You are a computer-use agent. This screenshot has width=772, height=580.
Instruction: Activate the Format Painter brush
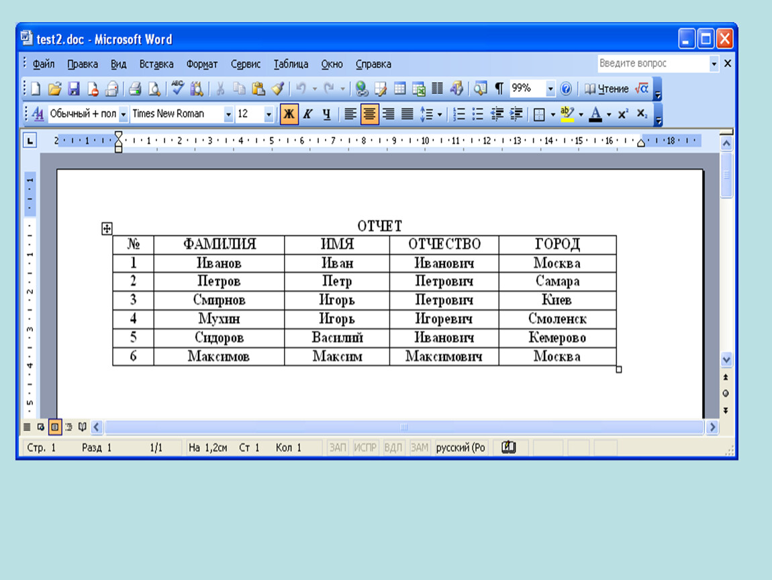pos(277,89)
